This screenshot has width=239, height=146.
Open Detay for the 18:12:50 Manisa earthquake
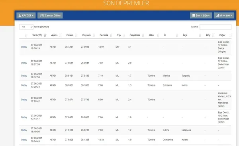coord(24,76)
